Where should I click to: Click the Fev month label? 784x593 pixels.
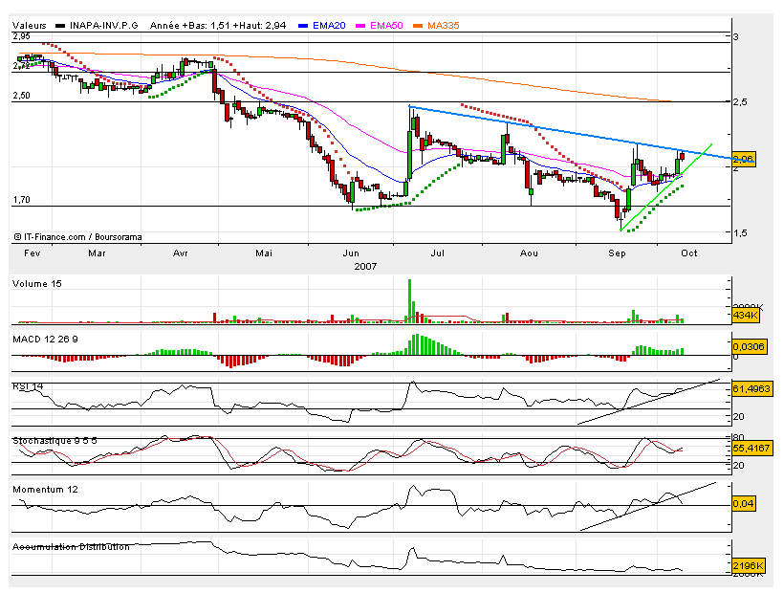[x=32, y=253]
